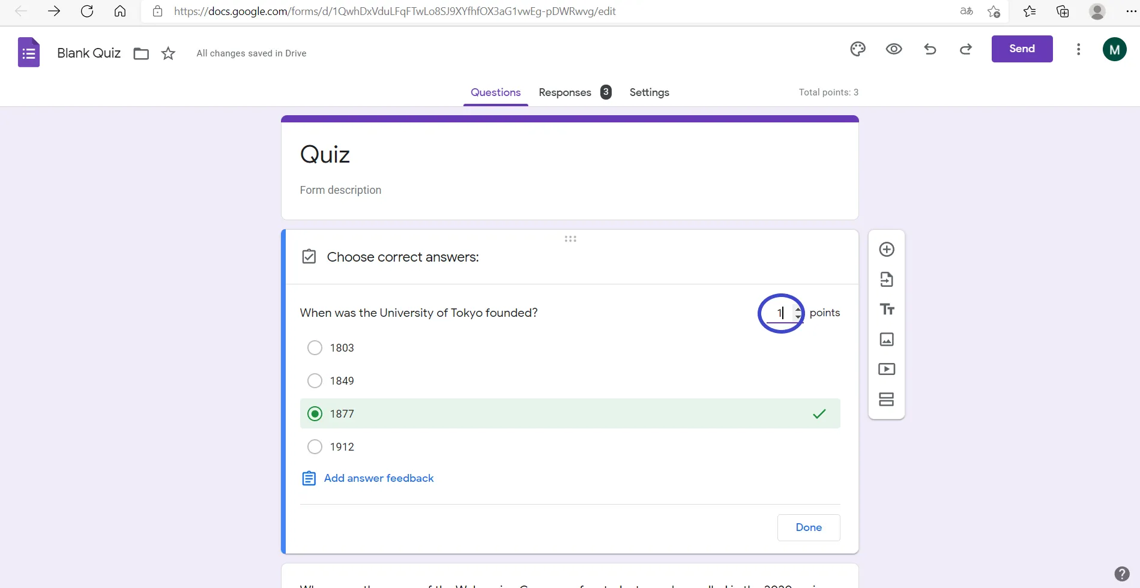Click the Add video icon
This screenshot has height=588, width=1140.
[x=887, y=369]
